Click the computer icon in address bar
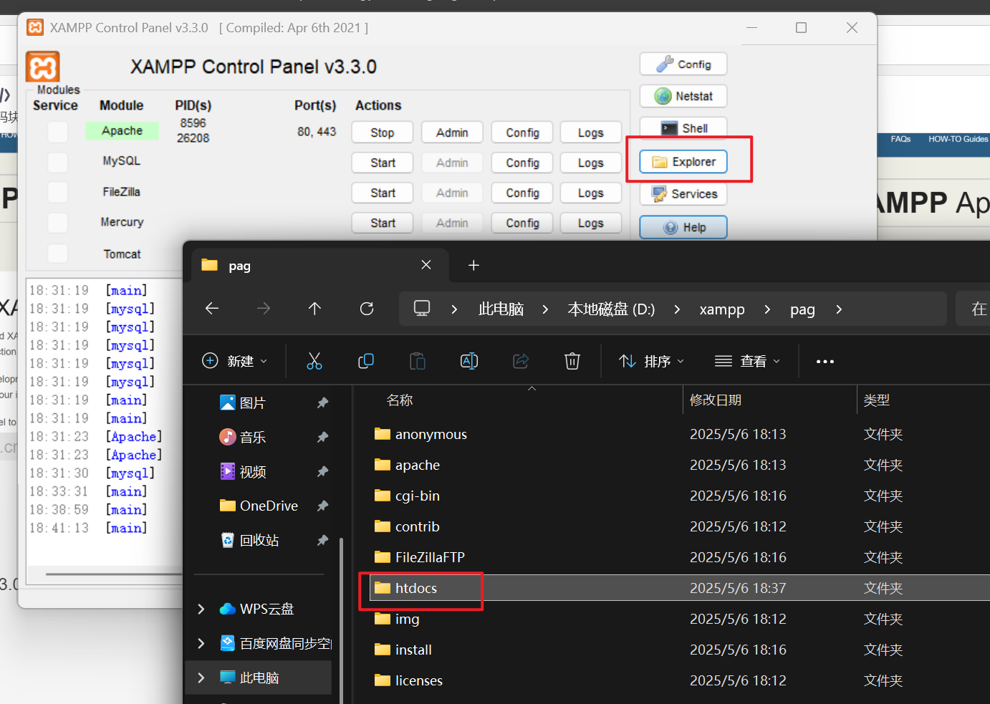Screen dimensions: 990x704 422,309
